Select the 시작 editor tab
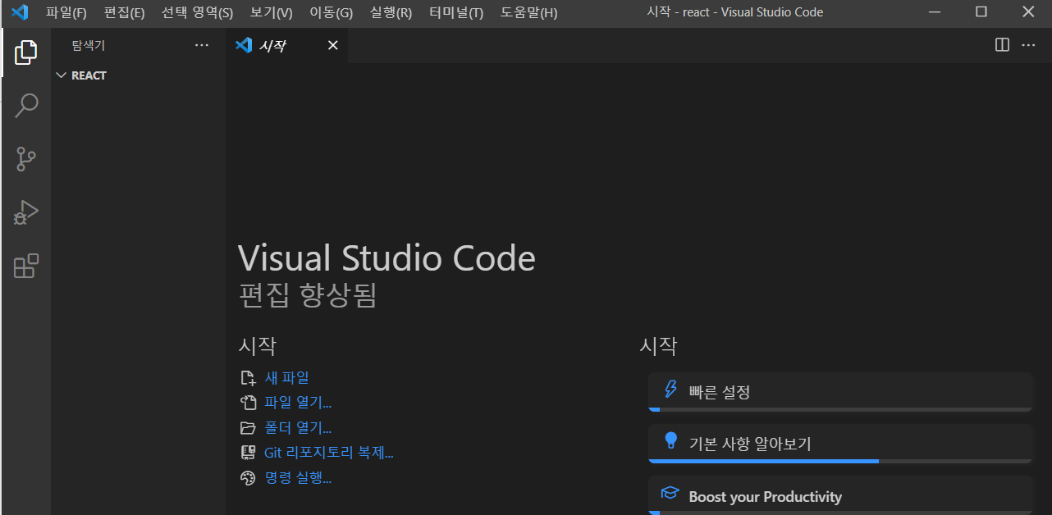1052x515 pixels. [x=287, y=45]
